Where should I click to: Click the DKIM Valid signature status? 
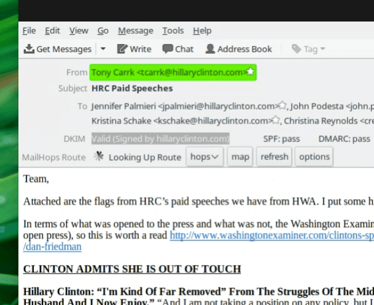[160, 139]
